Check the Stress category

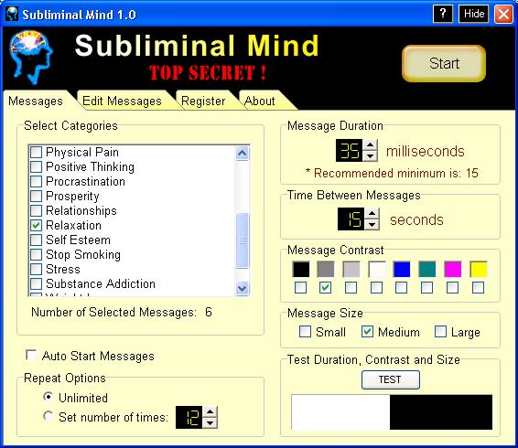37,269
